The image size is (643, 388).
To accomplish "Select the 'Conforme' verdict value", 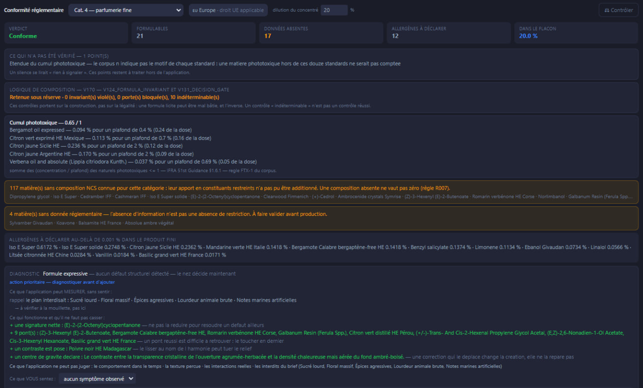I will [x=23, y=36].
